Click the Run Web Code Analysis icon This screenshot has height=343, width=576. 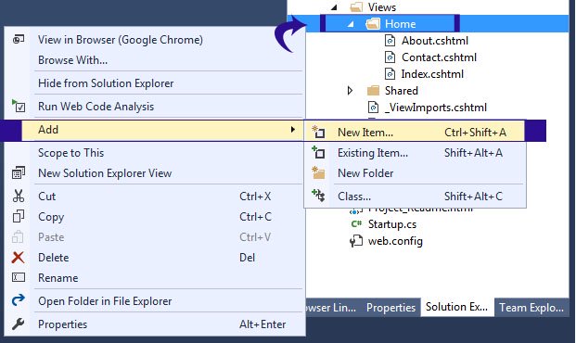19,106
